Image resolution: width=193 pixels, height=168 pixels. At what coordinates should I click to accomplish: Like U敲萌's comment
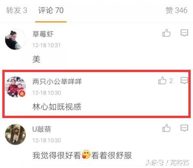[166, 128]
